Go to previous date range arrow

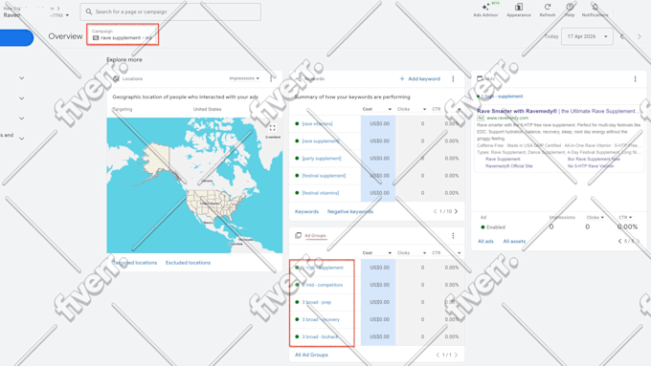[x=622, y=36]
